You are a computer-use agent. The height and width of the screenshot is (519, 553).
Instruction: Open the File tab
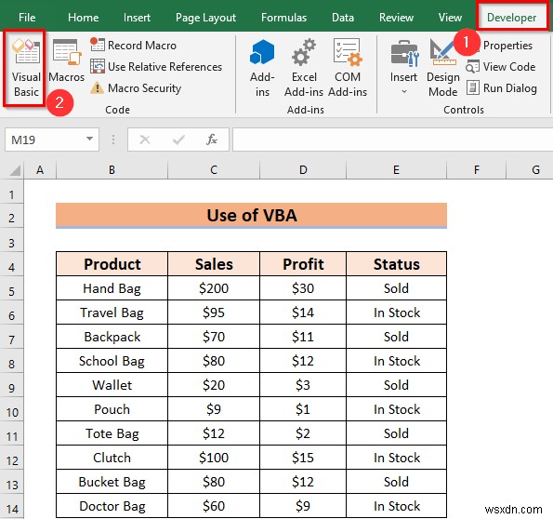pyautogui.click(x=27, y=18)
